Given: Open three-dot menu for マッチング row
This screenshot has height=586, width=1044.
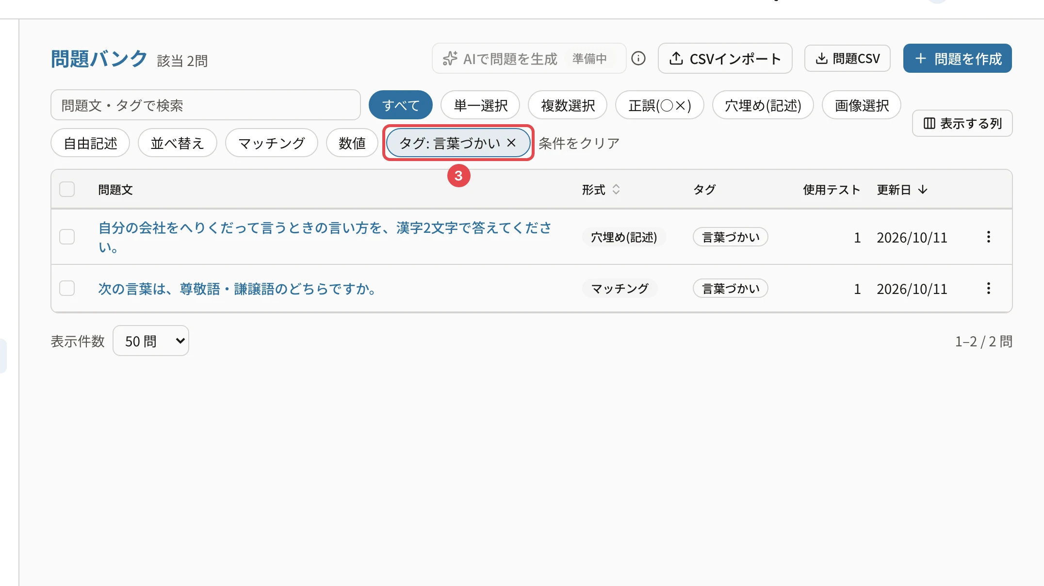Looking at the screenshot, I should click(988, 288).
